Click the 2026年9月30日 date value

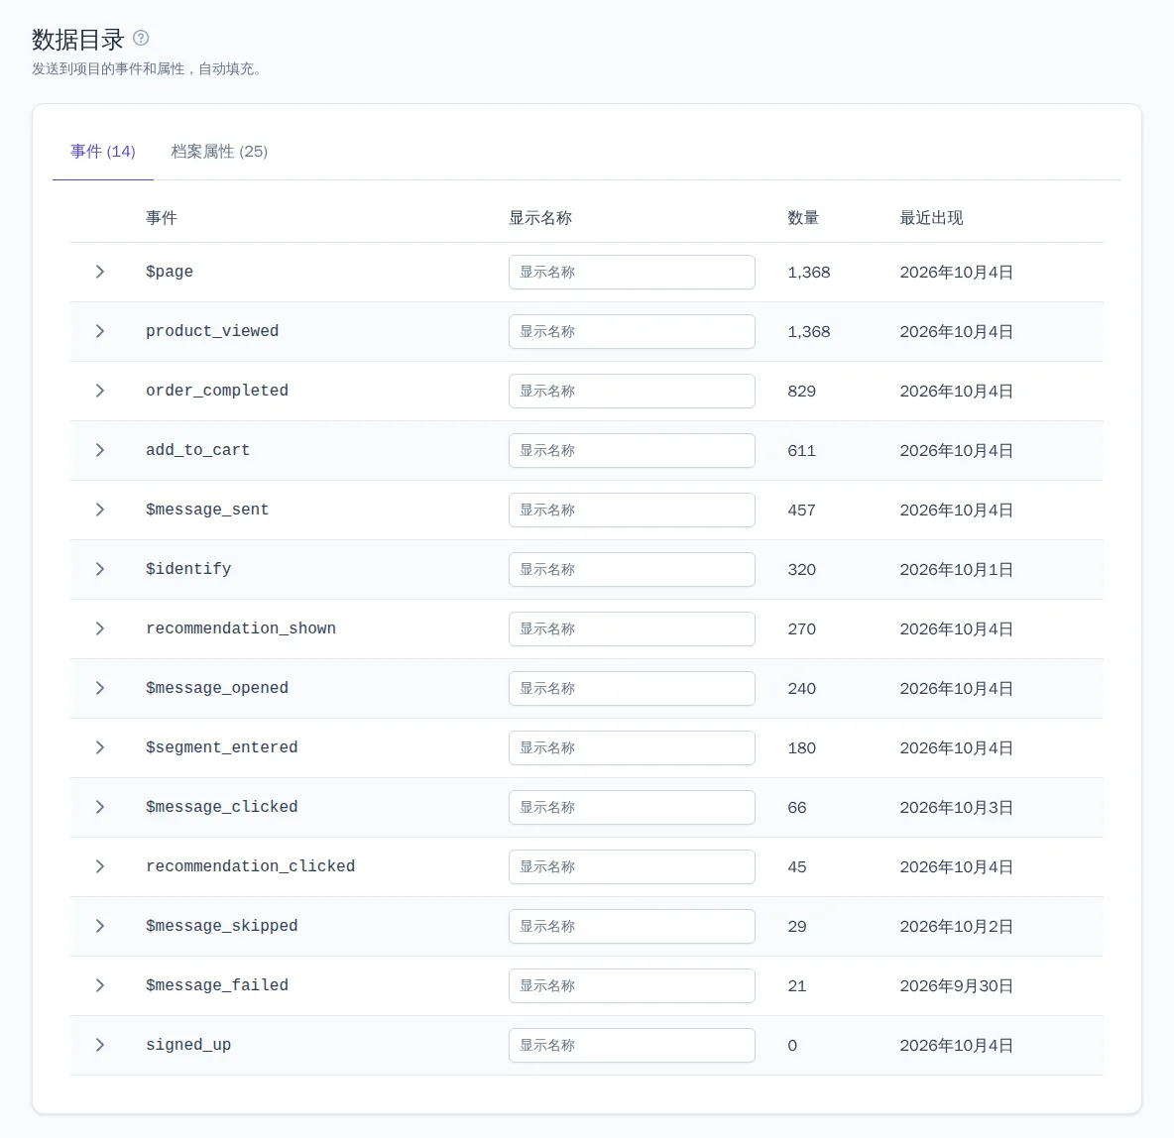[956, 986]
